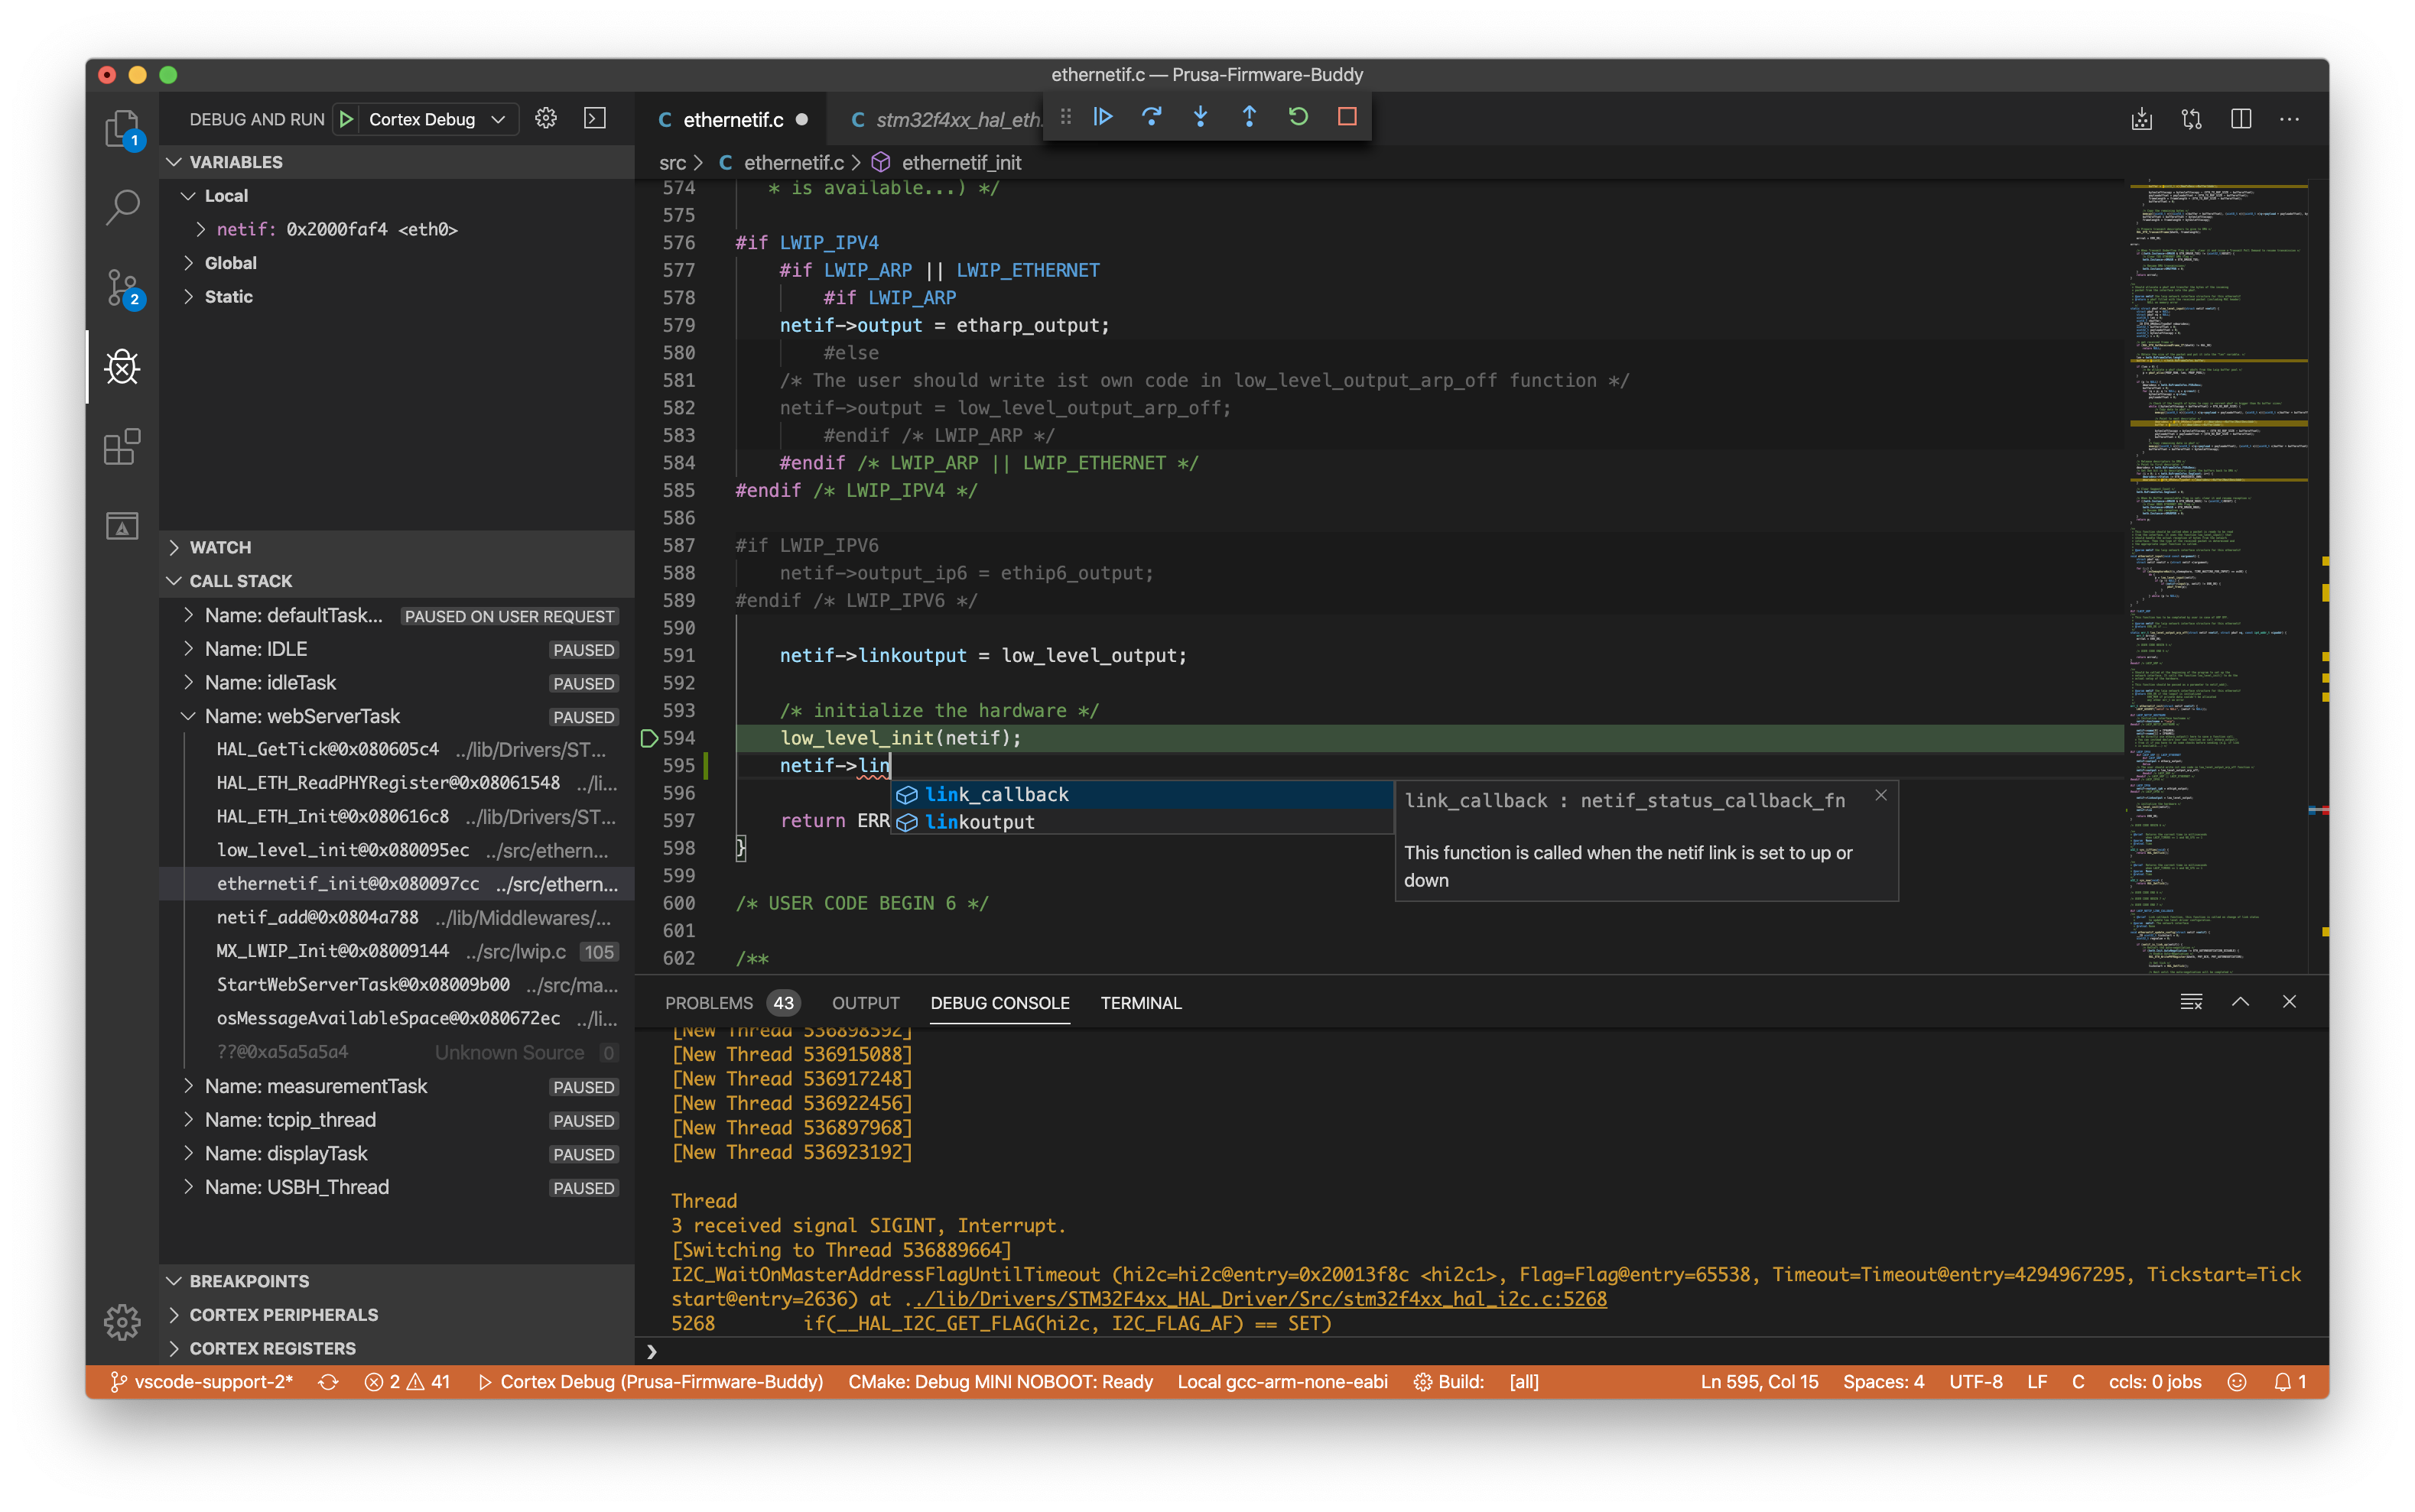Start debugging with green play arrow
The image size is (2415, 1512).
[x=346, y=119]
